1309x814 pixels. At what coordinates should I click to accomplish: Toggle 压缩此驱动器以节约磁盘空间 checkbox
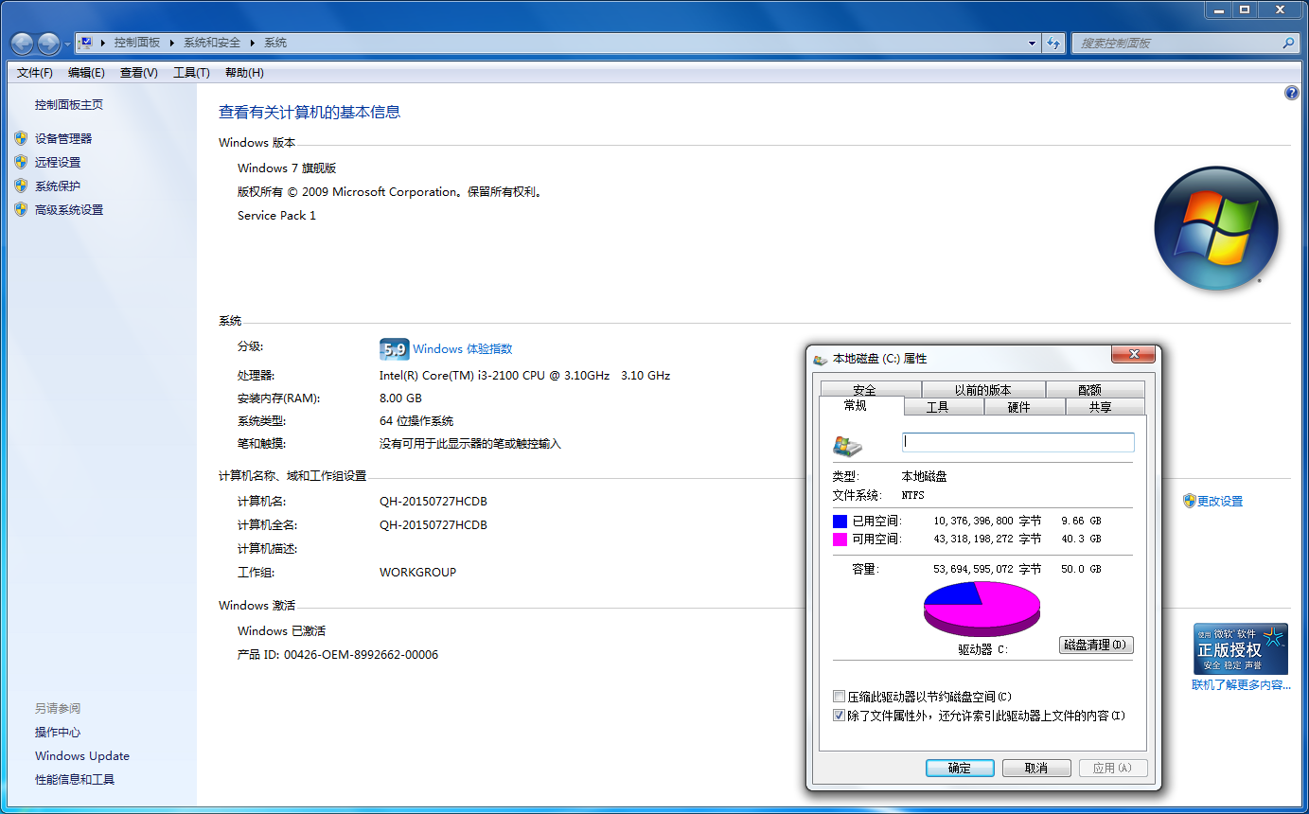[x=839, y=697]
